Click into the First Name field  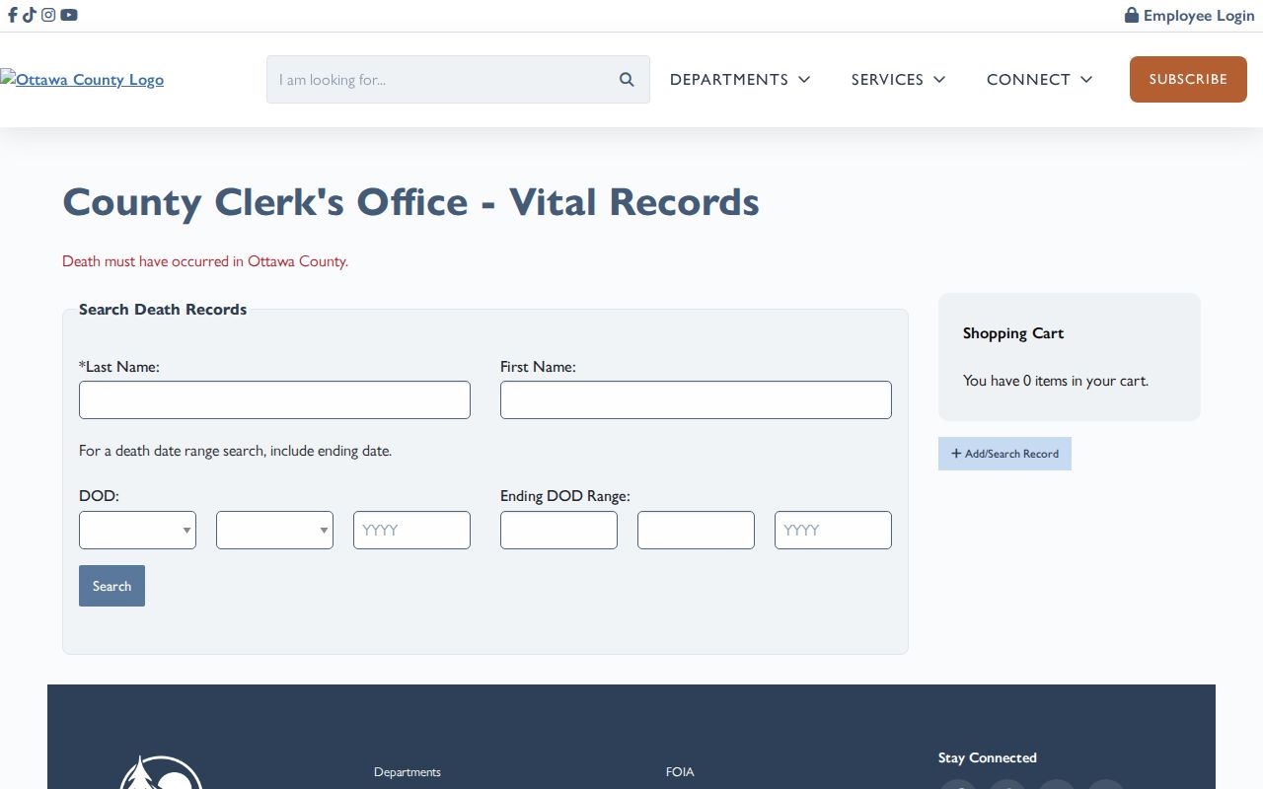[696, 399]
